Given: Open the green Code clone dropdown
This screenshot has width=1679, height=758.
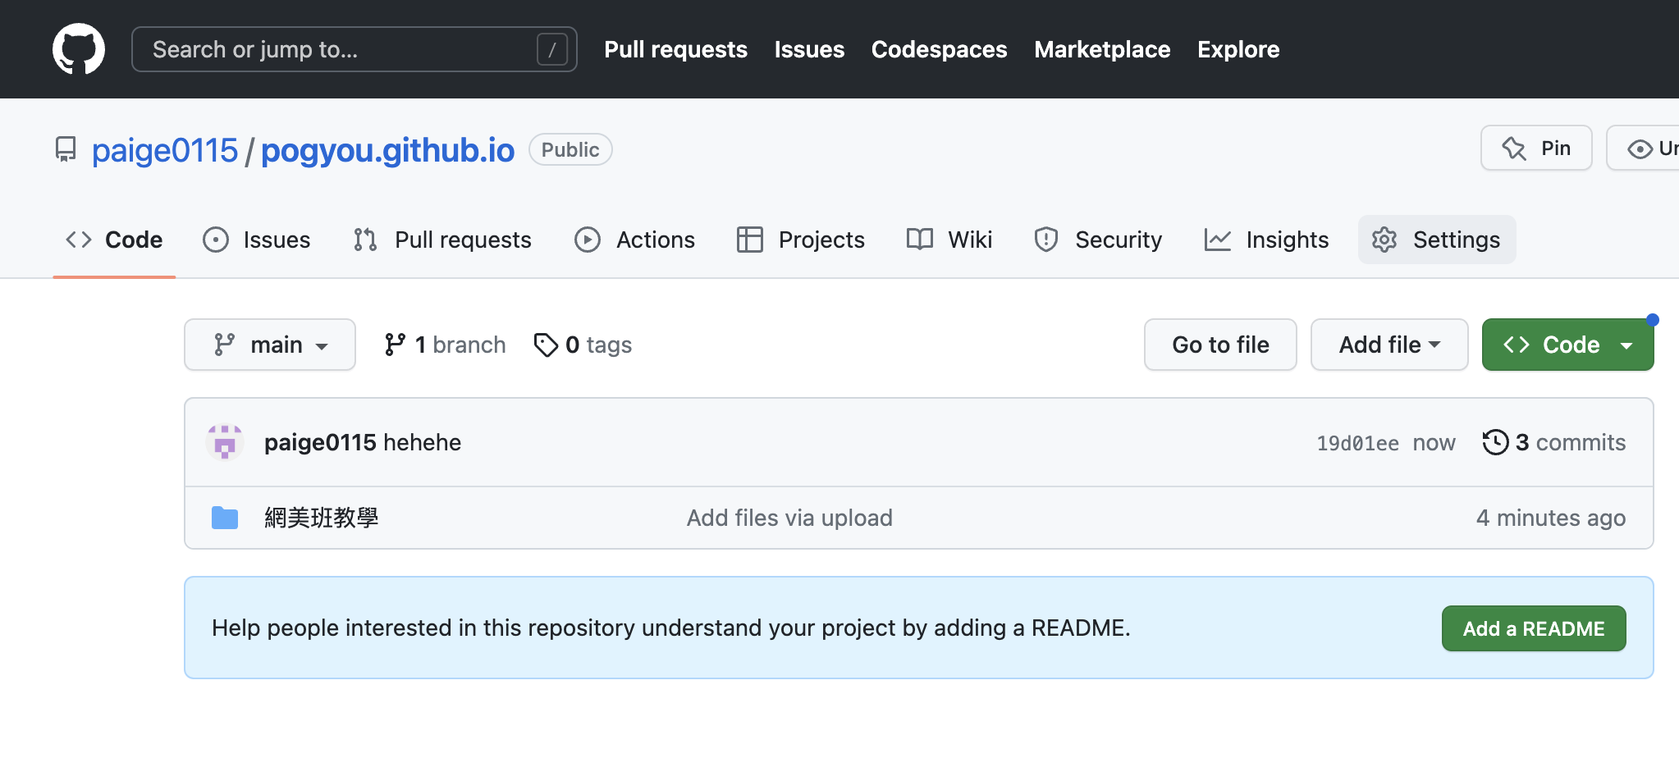Looking at the screenshot, I should (1567, 345).
